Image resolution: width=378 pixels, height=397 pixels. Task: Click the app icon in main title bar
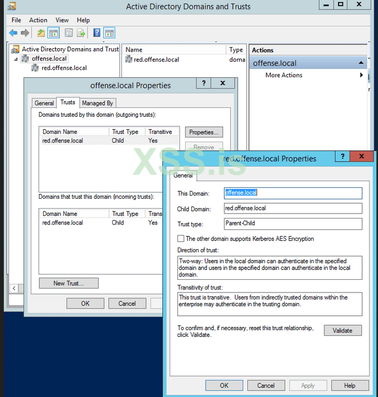(11, 7)
